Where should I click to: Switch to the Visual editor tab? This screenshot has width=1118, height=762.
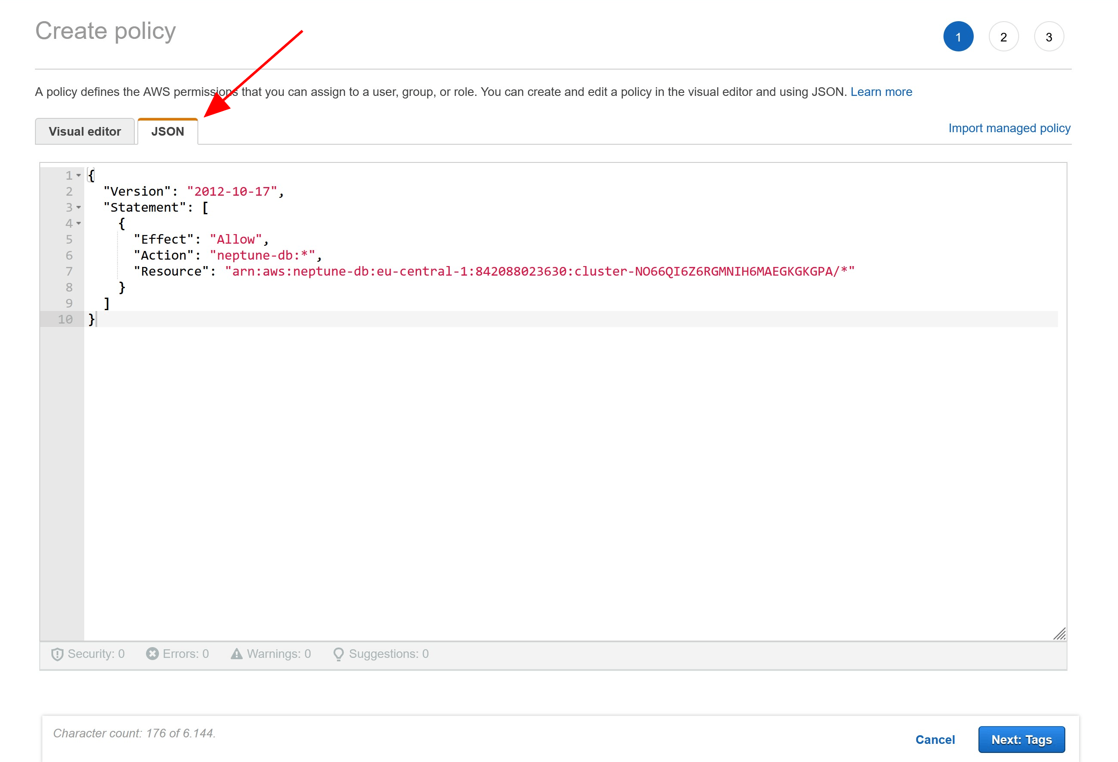click(x=85, y=131)
